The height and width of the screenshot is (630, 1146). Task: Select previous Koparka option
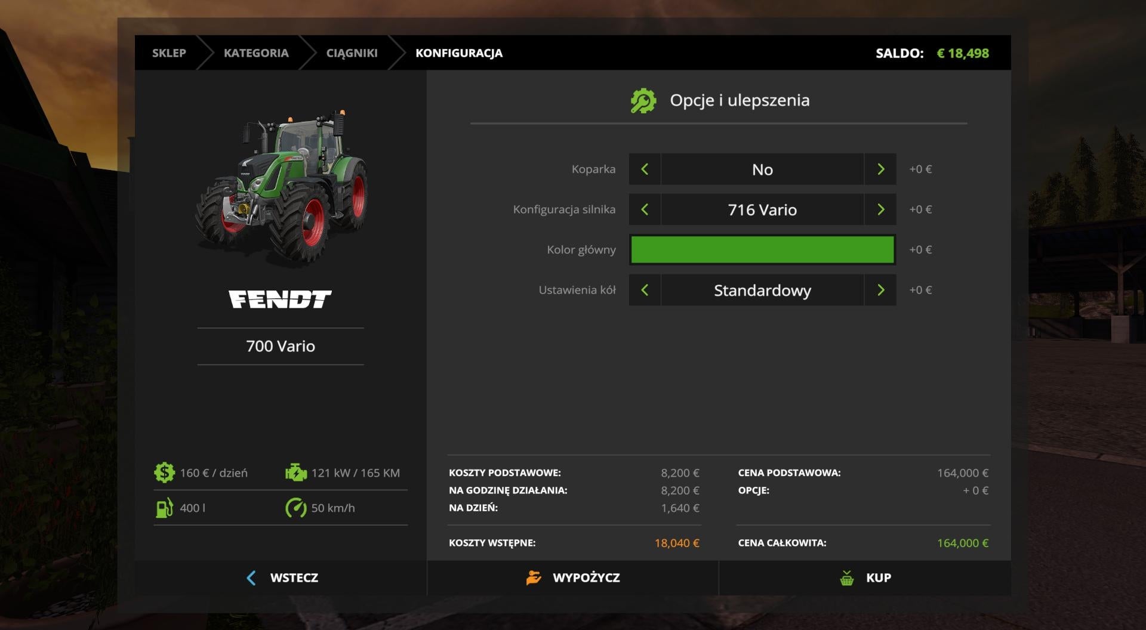click(x=645, y=169)
